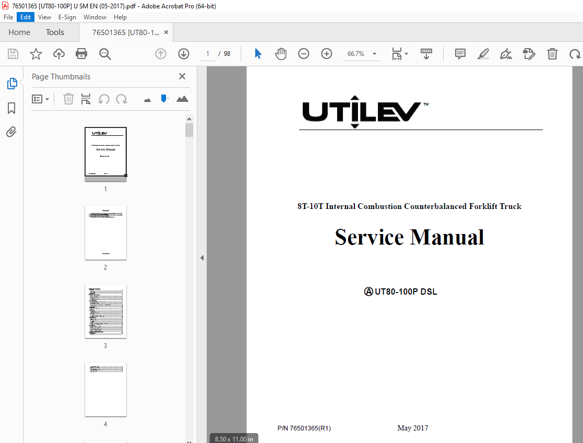Click the Edit PDF stamp icon

[x=529, y=54]
